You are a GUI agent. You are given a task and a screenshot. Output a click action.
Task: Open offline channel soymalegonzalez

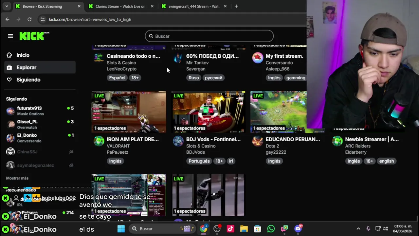tap(40, 165)
